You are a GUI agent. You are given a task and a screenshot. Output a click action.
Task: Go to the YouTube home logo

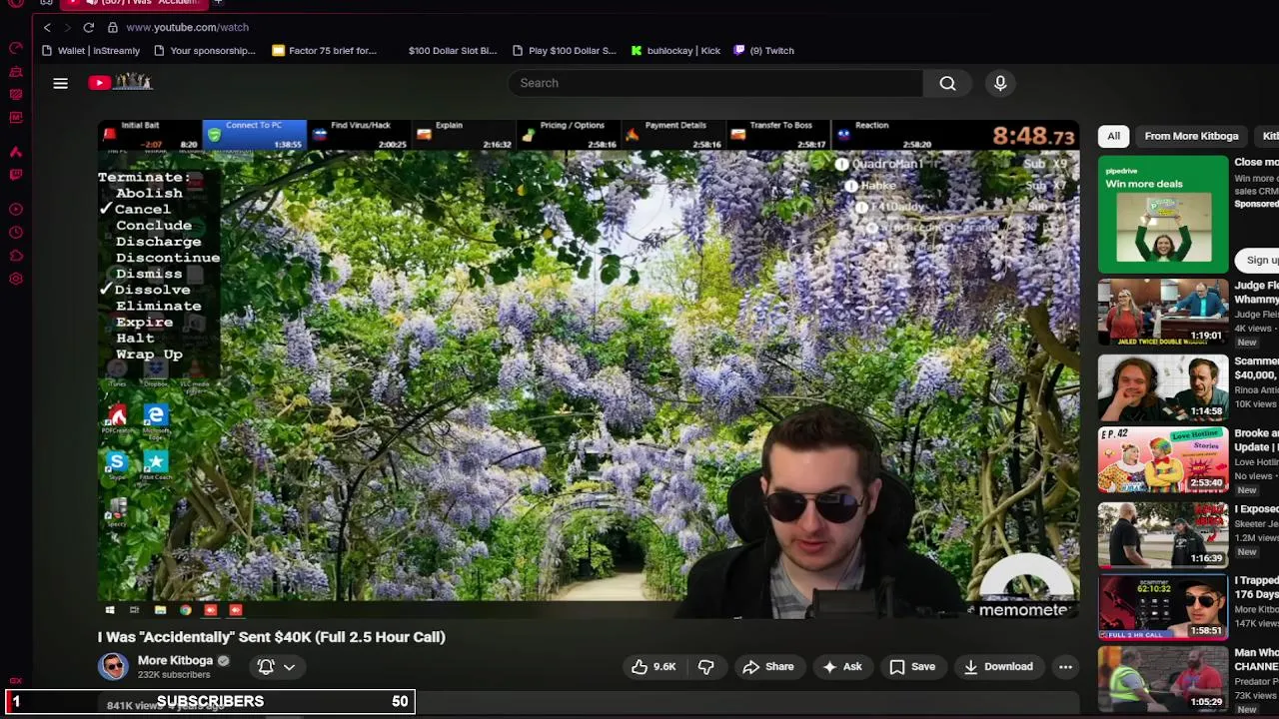120,83
